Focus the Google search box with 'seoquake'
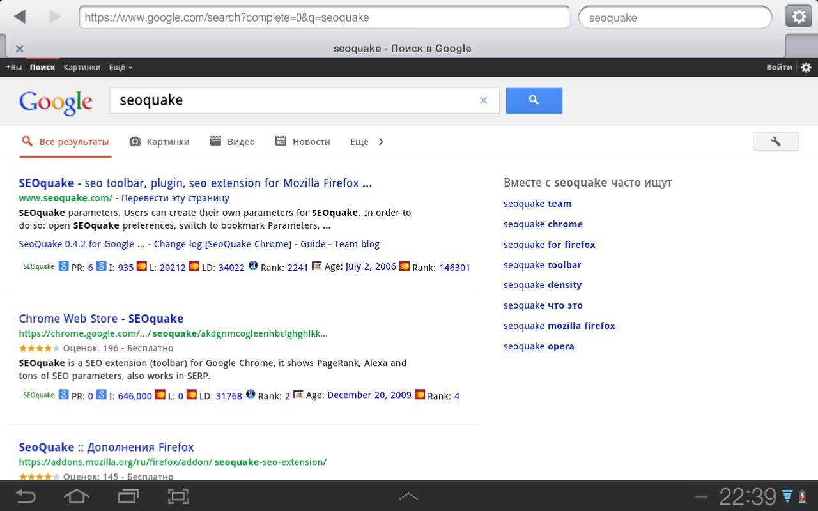Screen dimensions: 818x511 (x=304, y=100)
